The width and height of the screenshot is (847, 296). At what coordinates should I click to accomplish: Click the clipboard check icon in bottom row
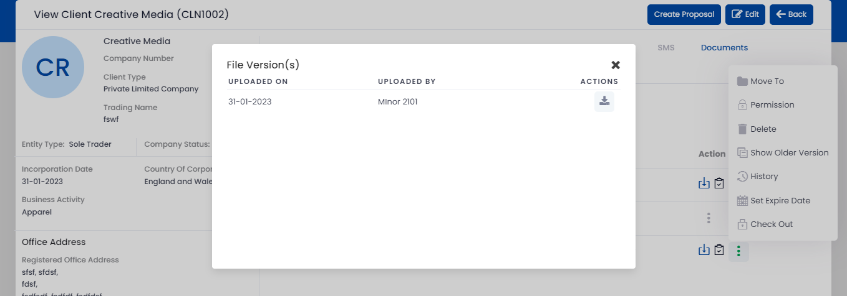click(719, 250)
